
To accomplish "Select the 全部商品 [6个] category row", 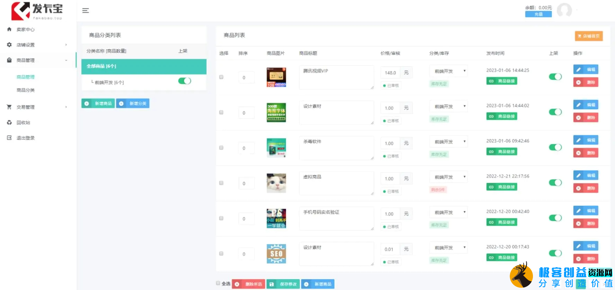I will (144, 67).
